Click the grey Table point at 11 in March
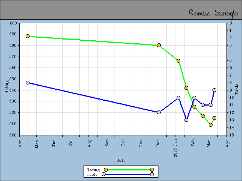Screen dimensions: 242x181 click(211, 105)
